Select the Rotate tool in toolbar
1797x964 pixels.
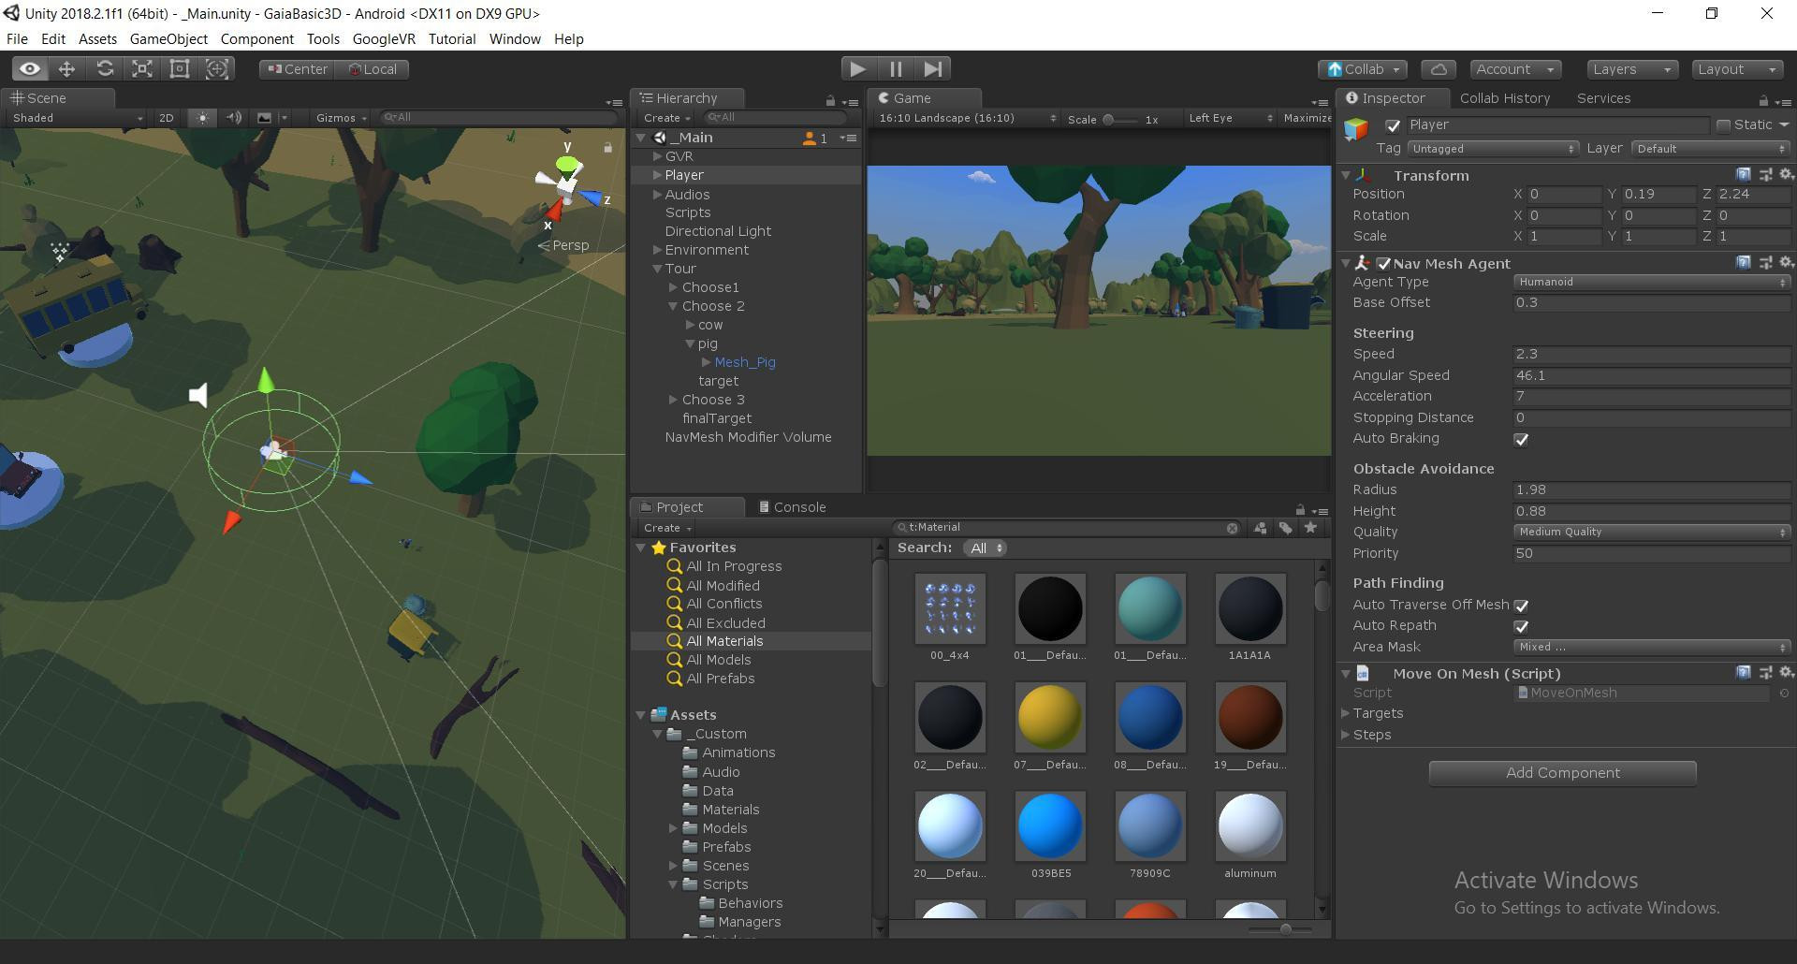(x=105, y=69)
